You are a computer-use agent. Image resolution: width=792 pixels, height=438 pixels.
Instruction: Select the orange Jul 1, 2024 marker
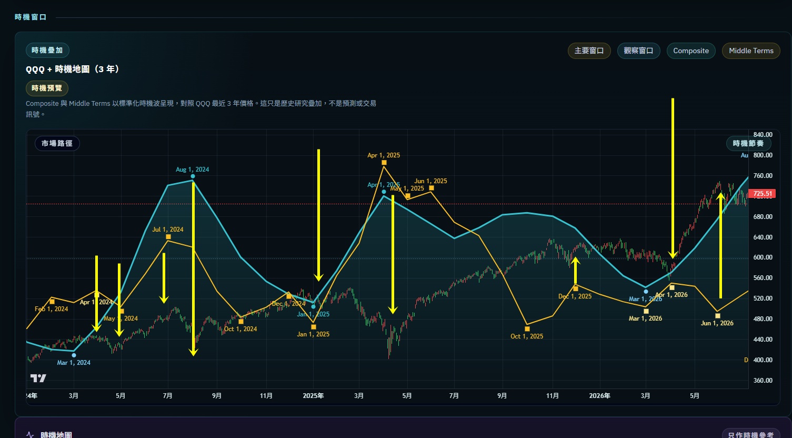tap(168, 237)
